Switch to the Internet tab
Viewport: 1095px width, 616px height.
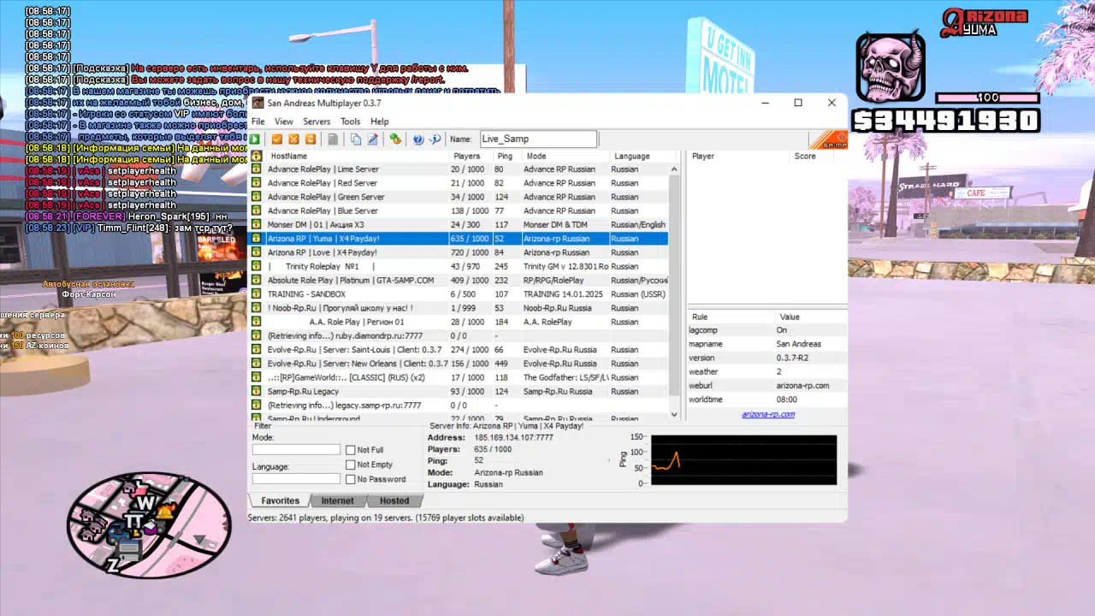pos(337,500)
